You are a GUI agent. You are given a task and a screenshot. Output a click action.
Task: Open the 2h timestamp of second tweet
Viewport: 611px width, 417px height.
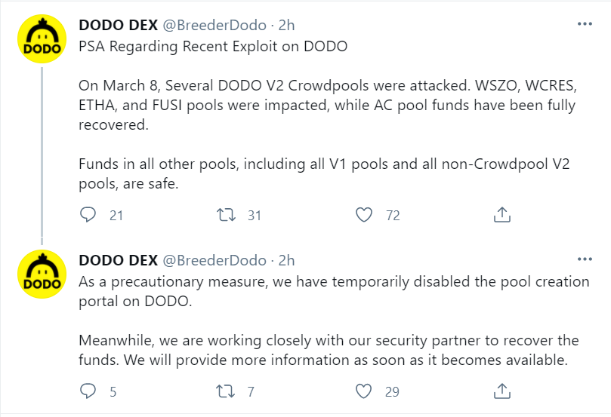point(287,260)
